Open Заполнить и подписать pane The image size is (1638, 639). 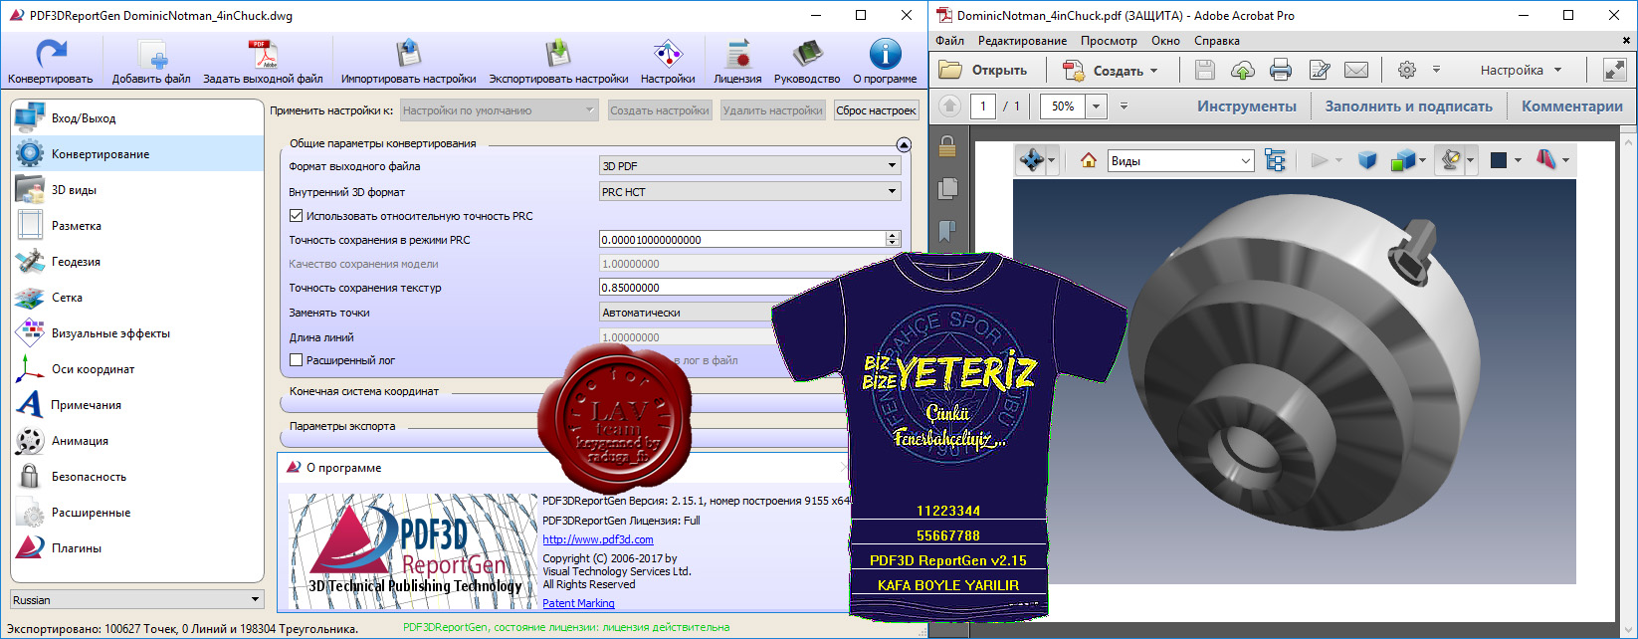[1408, 106]
